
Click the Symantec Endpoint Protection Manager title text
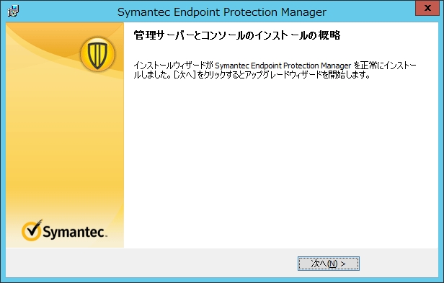tap(222, 12)
